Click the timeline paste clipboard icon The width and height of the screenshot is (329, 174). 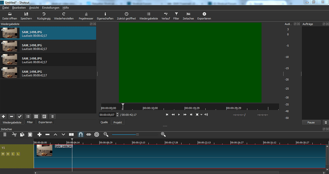tap(30, 135)
